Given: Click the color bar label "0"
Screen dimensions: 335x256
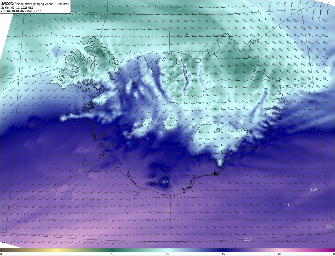Looking at the screenshot, I should (x=1, y=254).
